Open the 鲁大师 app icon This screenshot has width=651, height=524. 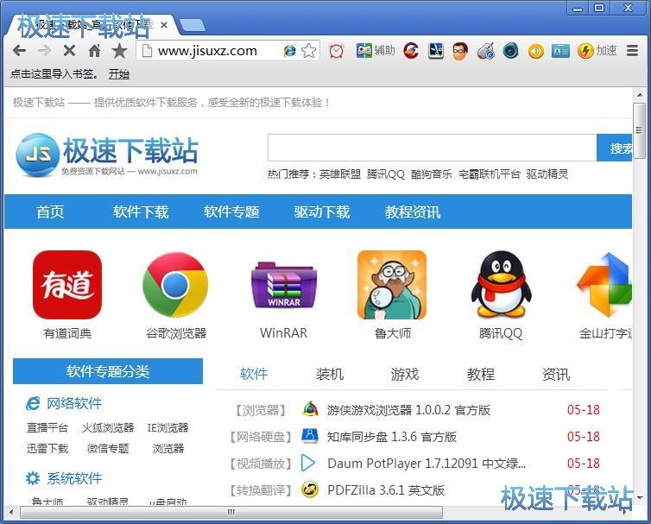(392, 285)
